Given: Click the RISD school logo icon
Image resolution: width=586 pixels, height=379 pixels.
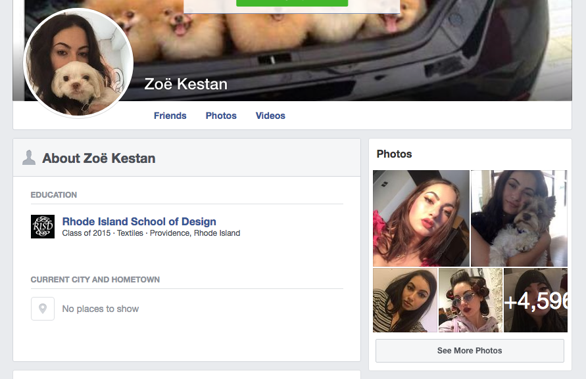Looking at the screenshot, I should [x=43, y=227].
